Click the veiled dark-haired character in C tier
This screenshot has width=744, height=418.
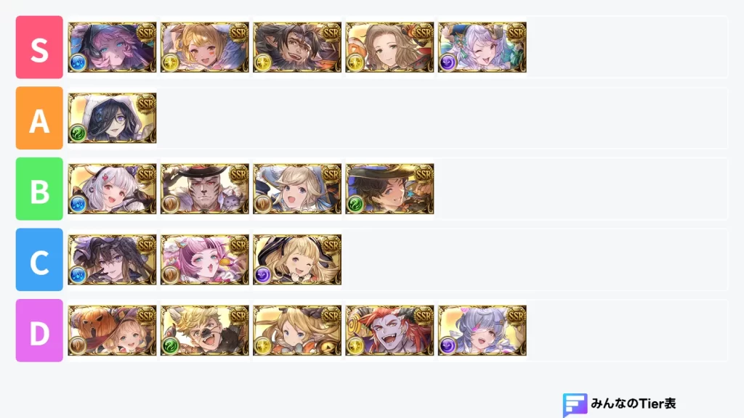click(112, 260)
